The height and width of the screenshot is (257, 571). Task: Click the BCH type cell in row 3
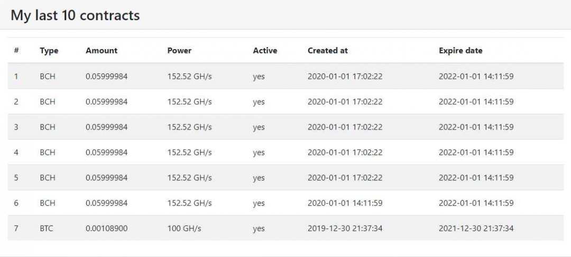pyautogui.click(x=47, y=127)
